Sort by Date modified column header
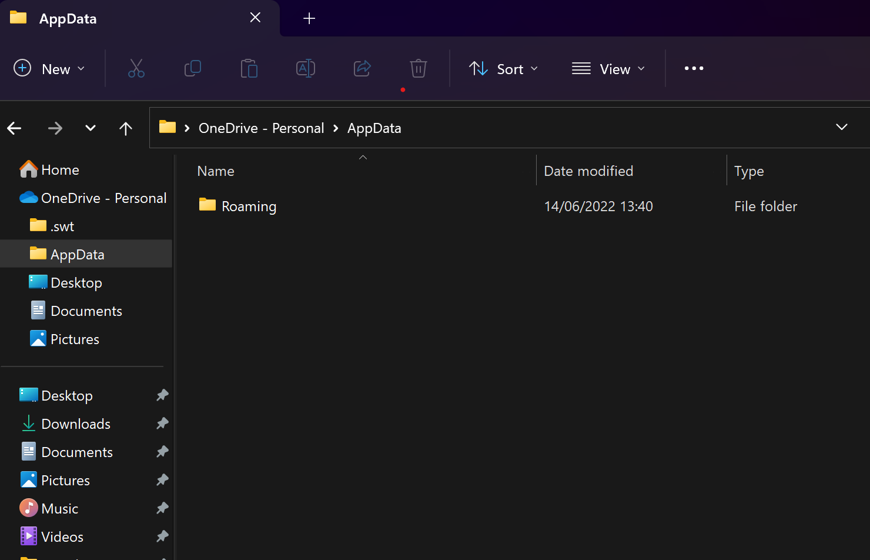Screen dimensions: 870x560 point(588,171)
